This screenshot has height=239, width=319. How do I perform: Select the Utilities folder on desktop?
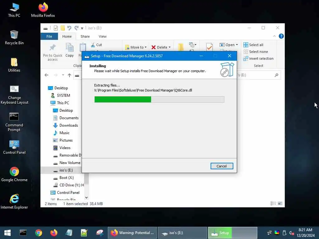14,65
